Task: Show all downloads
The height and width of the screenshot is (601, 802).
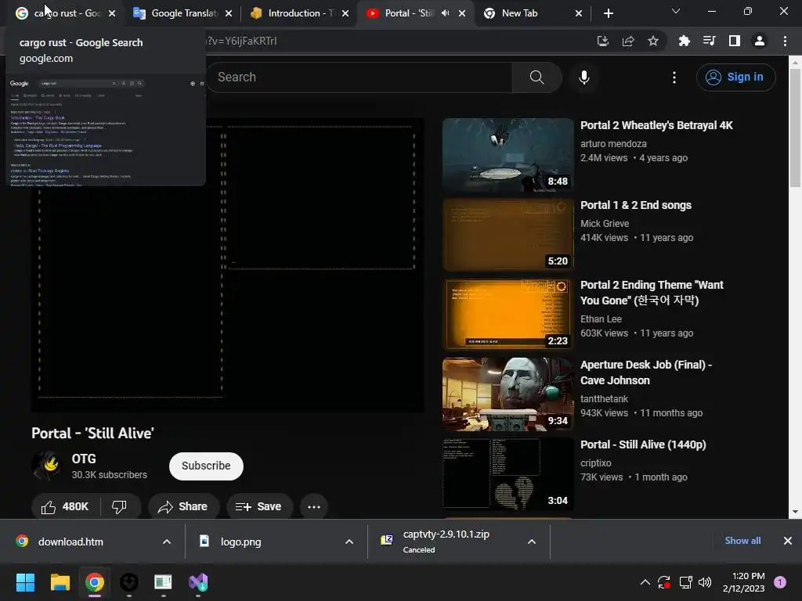Action: click(x=742, y=541)
